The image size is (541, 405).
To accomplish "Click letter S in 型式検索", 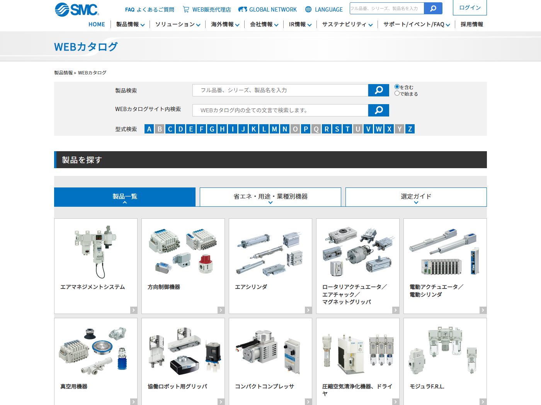I will (x=337, y=129).
